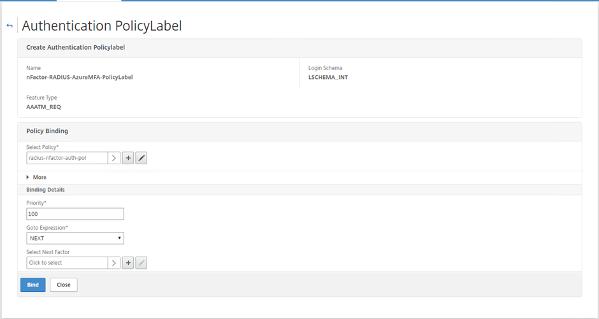The image size is (599, 319).
Task: Add a new policy with the plus icon
Action: point(128,158)
